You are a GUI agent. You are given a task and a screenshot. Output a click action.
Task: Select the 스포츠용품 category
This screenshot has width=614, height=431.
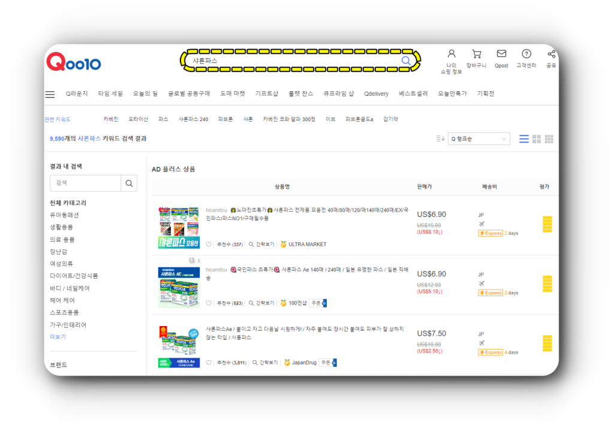(x=64, y=312)
